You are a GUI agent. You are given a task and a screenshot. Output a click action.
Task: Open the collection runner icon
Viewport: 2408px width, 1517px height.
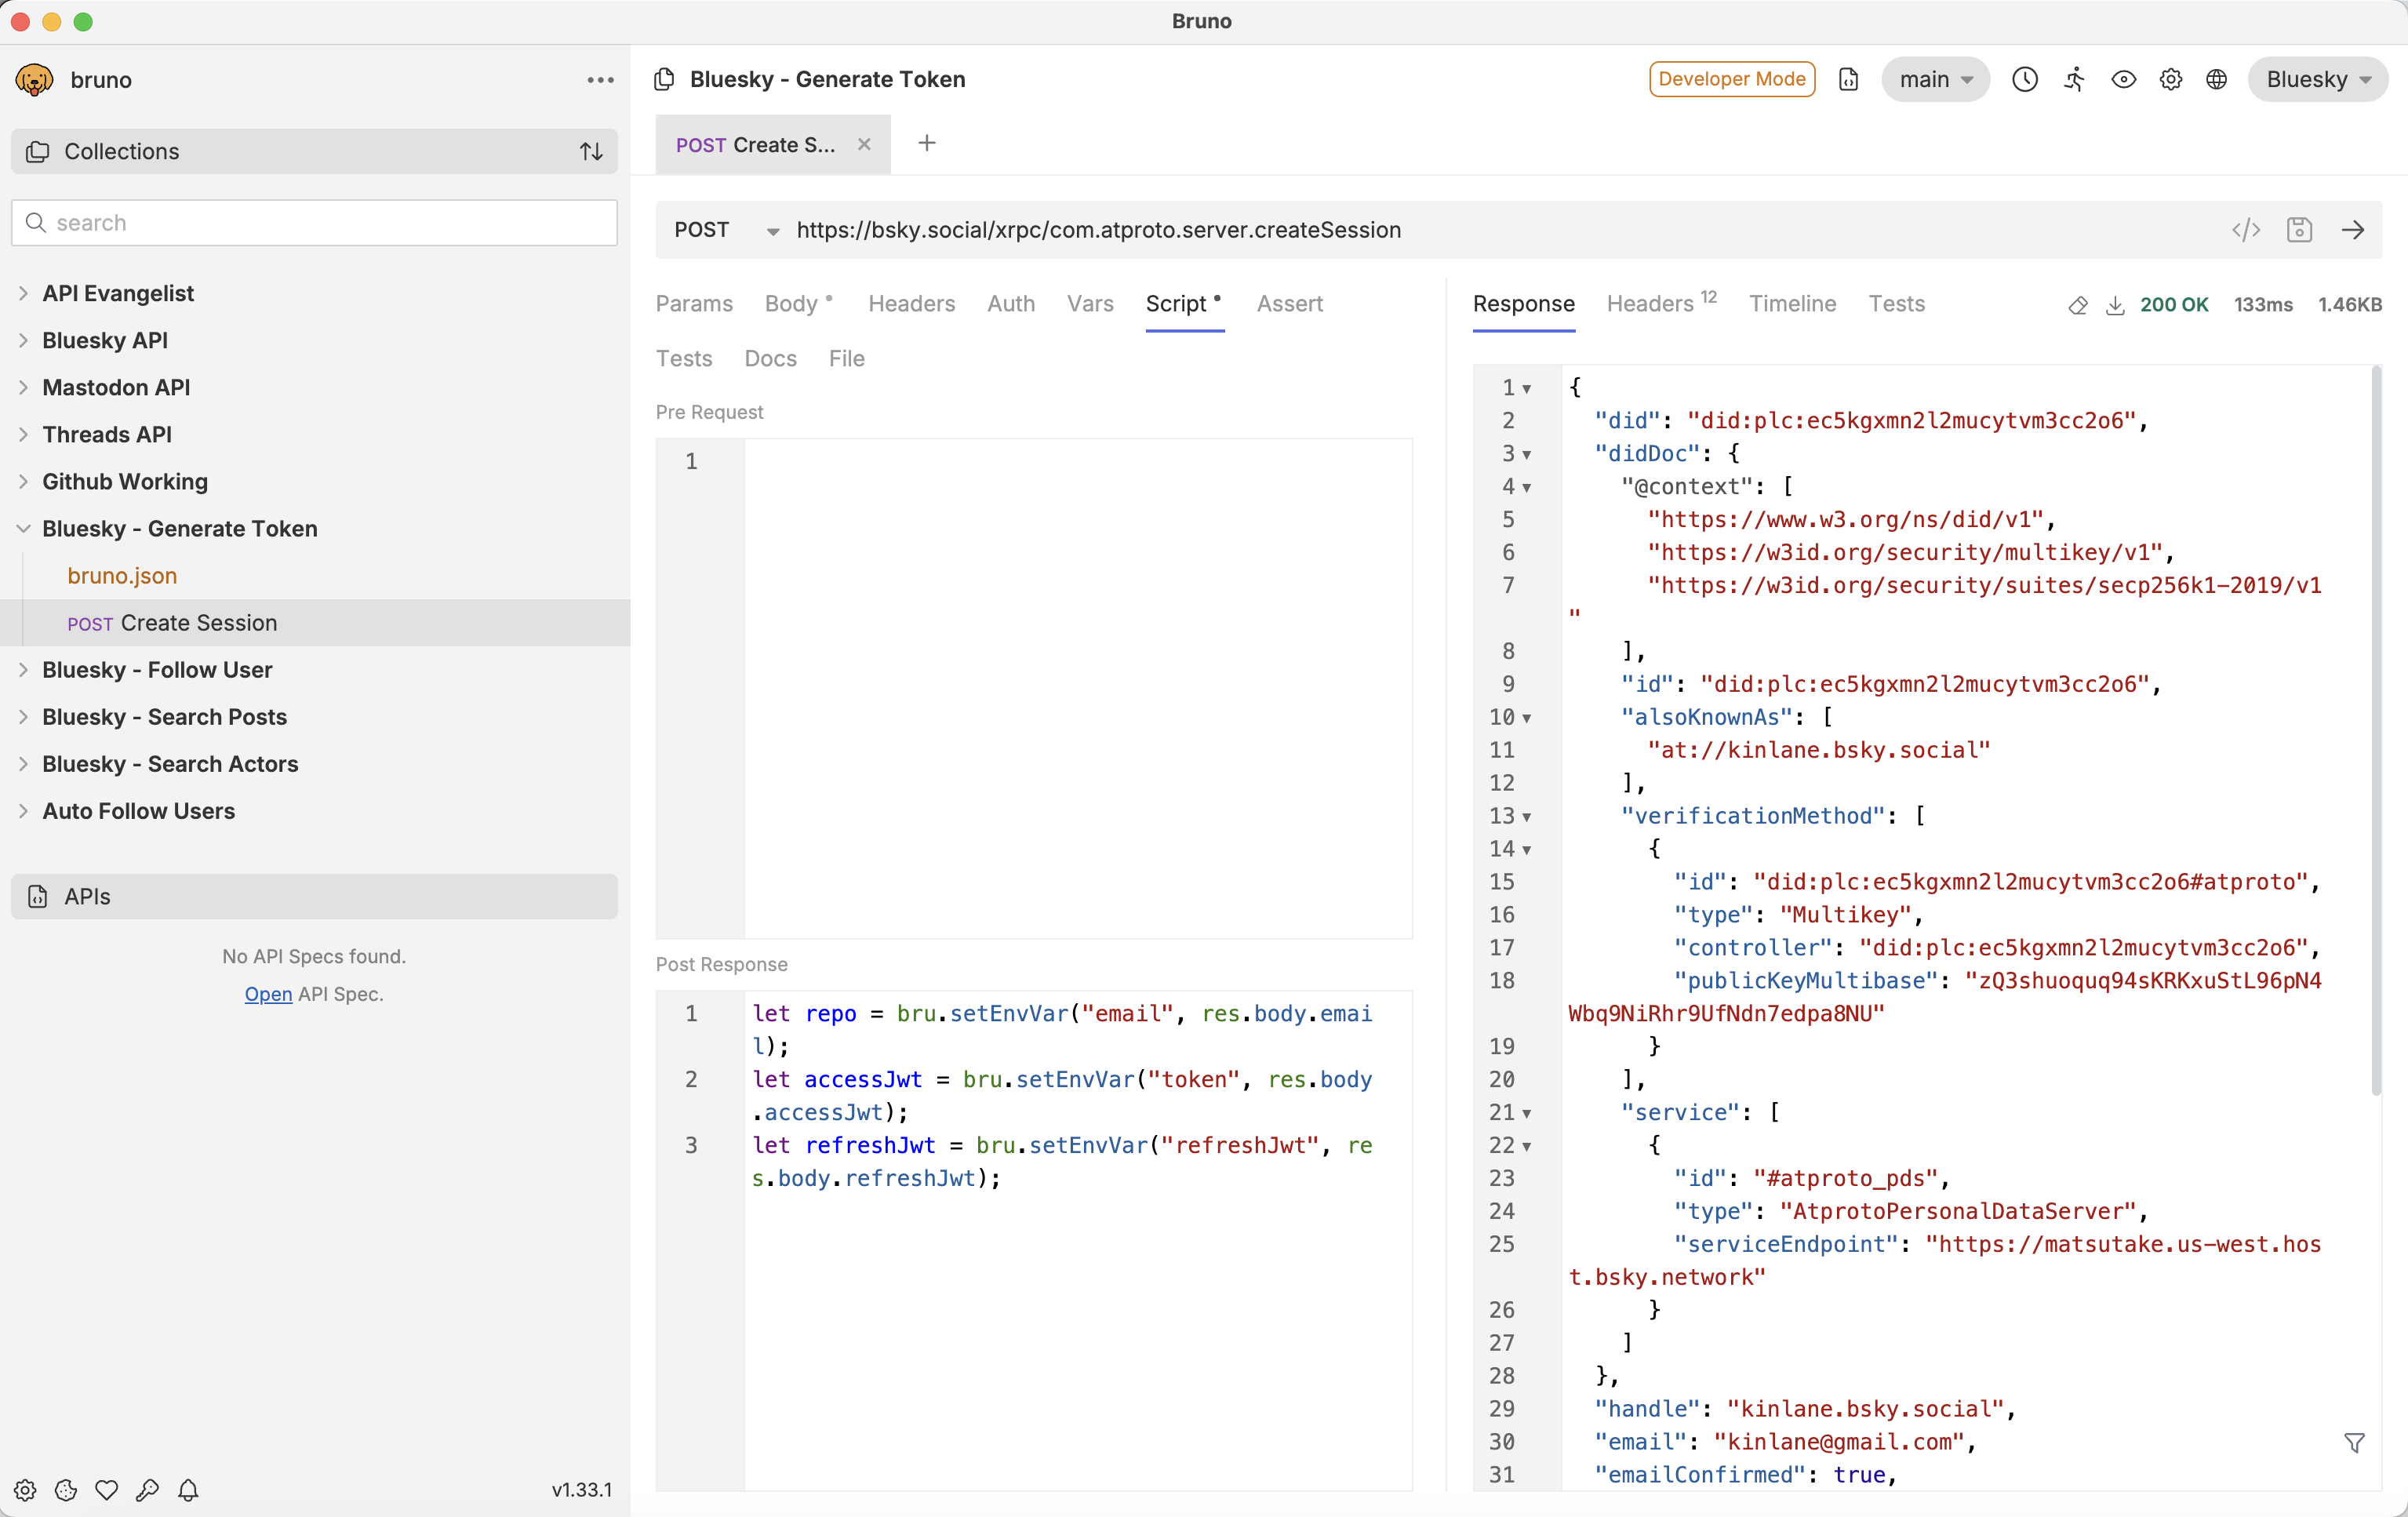[x=2074, y=79]
